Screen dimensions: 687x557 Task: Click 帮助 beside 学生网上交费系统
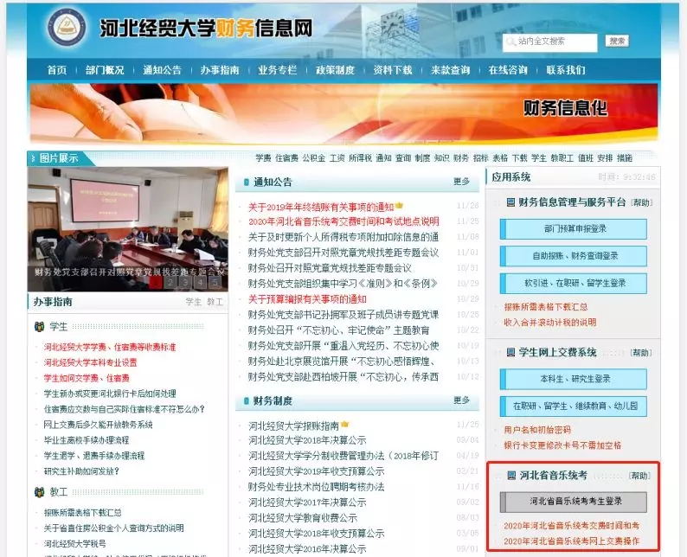pyautogui.click(x=641, y=353)
